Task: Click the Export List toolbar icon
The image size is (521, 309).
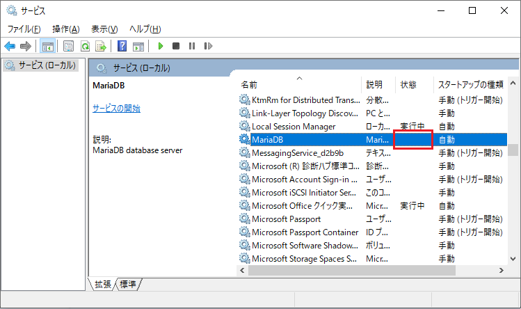Action: pyautogui.click(x=101, y=46)
